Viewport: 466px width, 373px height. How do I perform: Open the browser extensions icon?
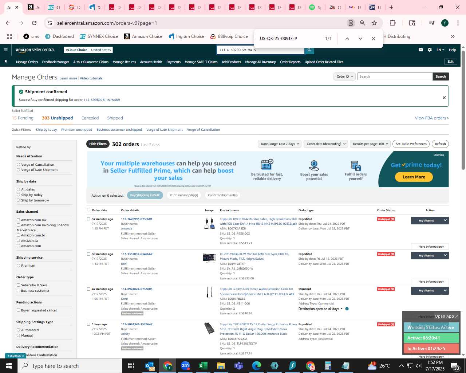(392, 23)
